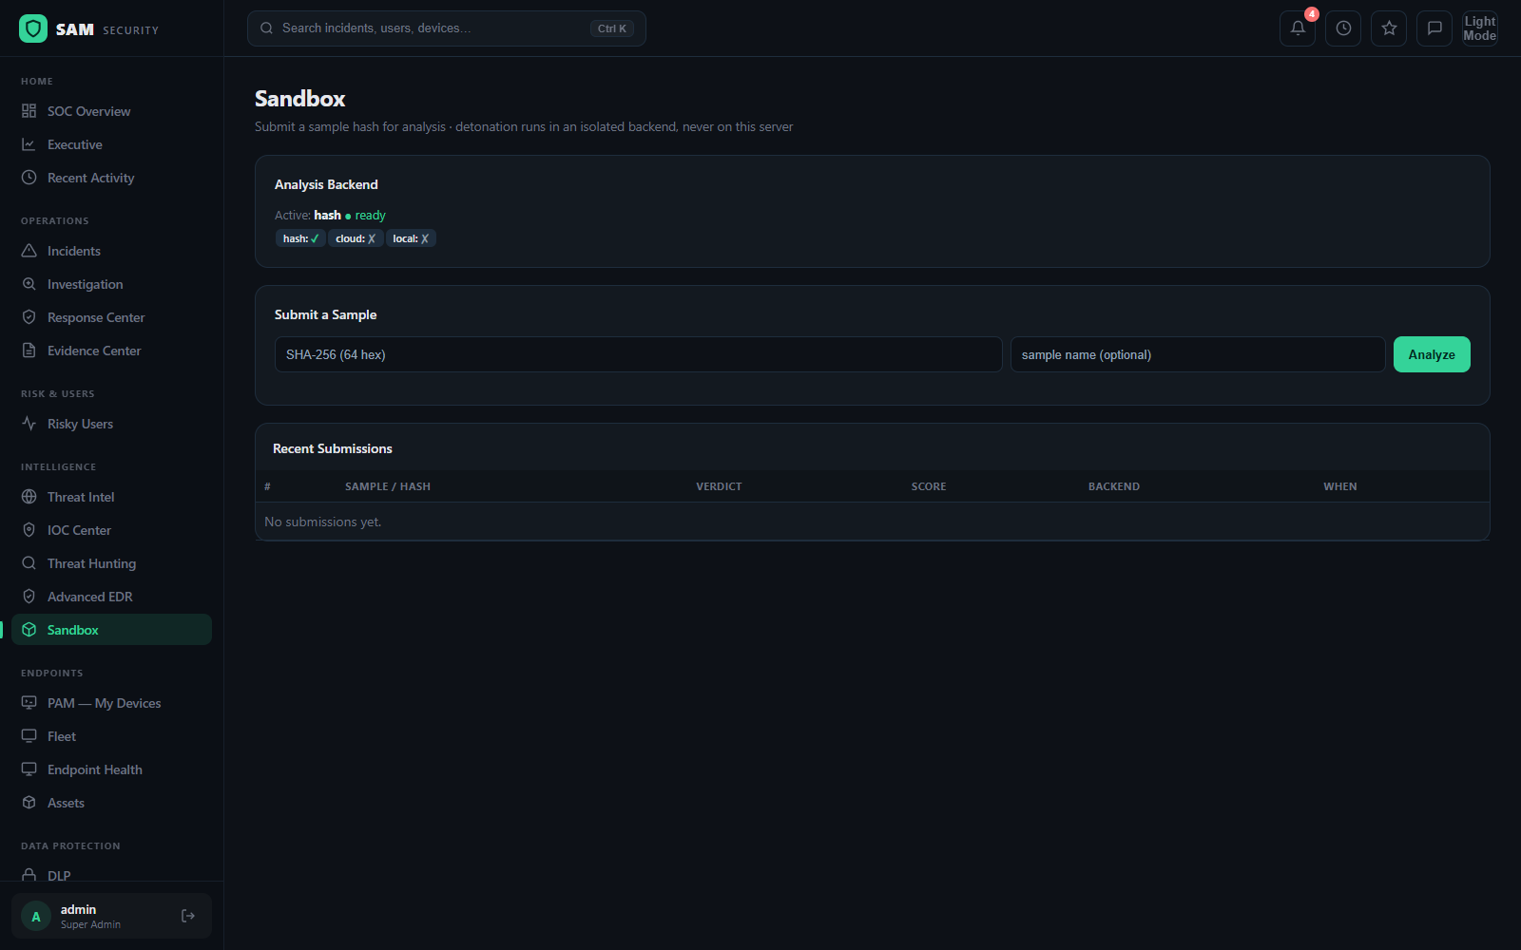The width and height of the screenshot is (1521, 950).
Task: Click the BACKEND column header
Action: click(x=1114, y=486)
